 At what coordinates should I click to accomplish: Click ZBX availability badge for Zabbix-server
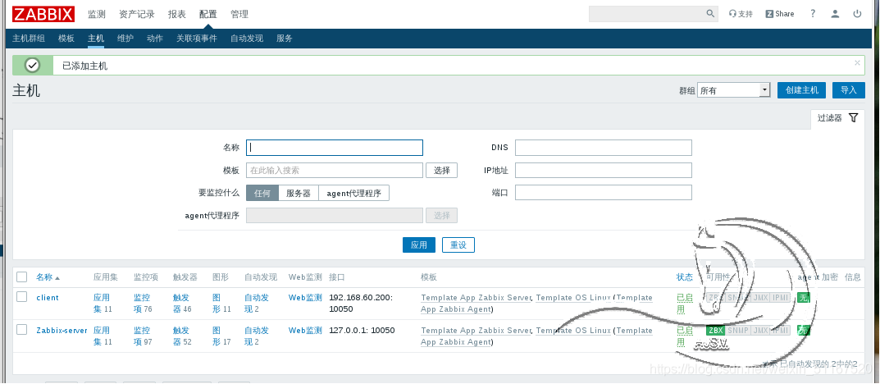pos(715,330)
